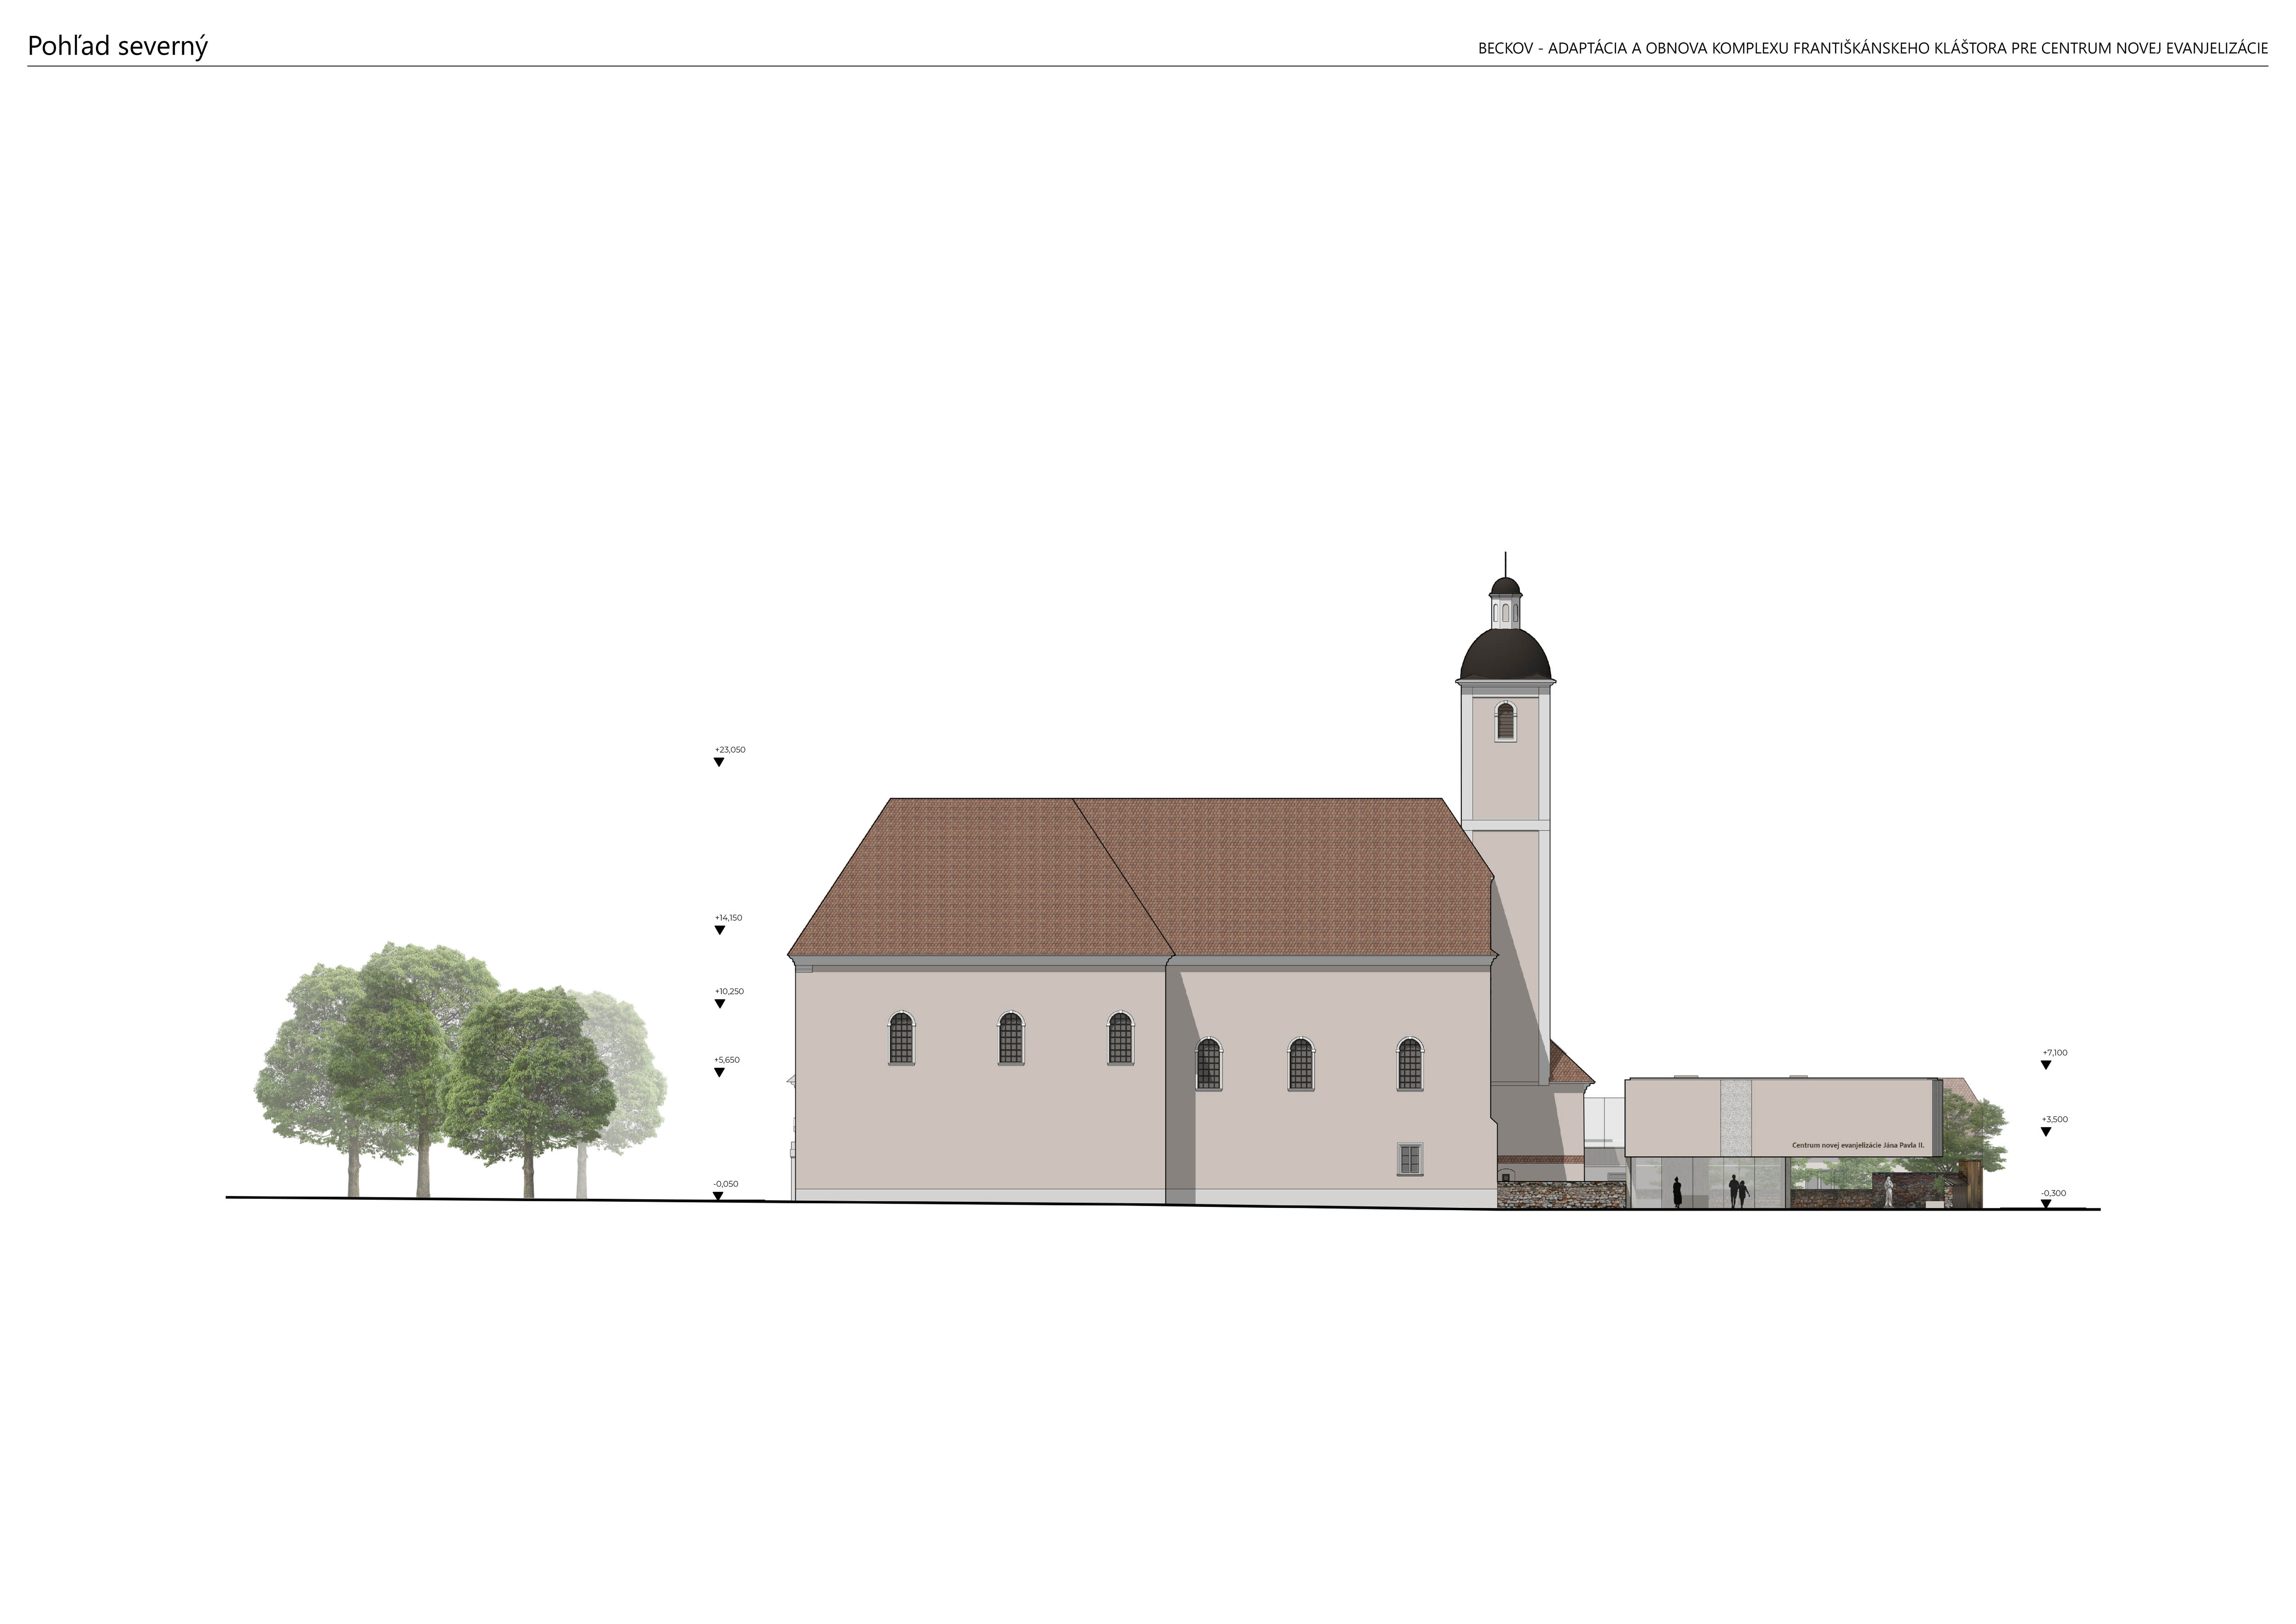Click the +5,650 elevation triangle marker
The width and height of the screenshot is (2296, 1624).
point(719,1072)
